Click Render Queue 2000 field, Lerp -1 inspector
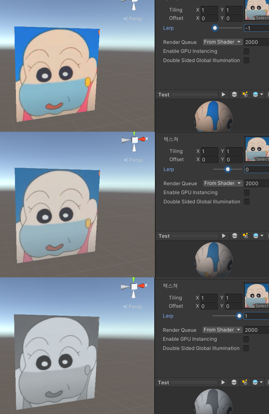Image resolution: width=269 pixels, height=414 pixels. [x=256, y=42]
